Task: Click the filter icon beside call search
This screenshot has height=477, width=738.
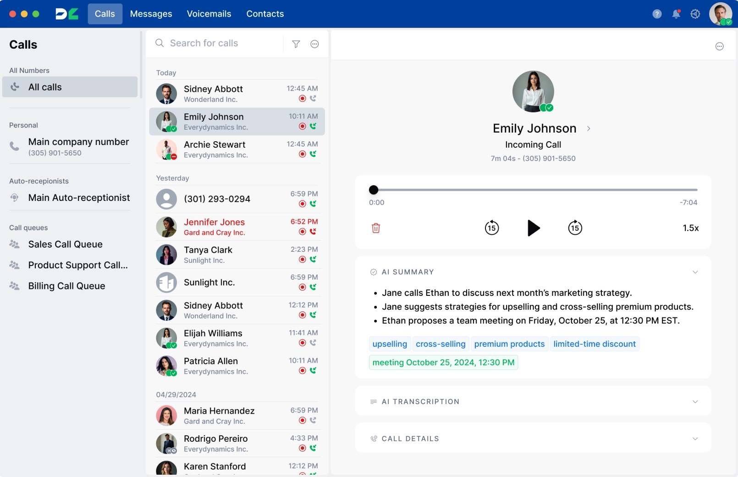Action: (296, 44)
